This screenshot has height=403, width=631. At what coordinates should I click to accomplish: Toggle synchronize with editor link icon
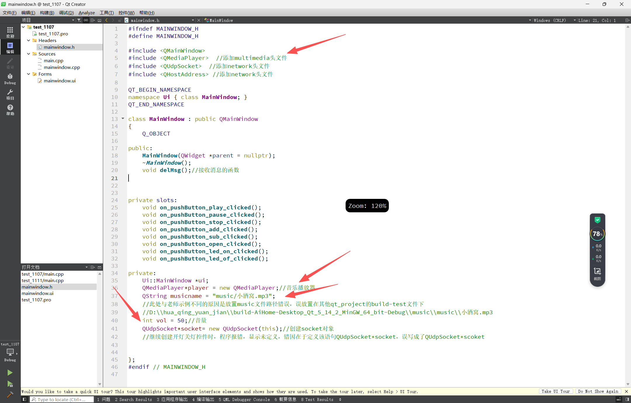pyautogui.click(x=86, y=20)
